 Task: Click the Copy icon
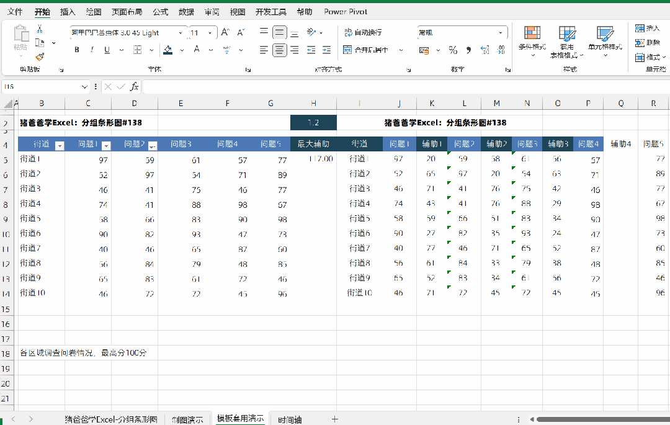[40, 43]
